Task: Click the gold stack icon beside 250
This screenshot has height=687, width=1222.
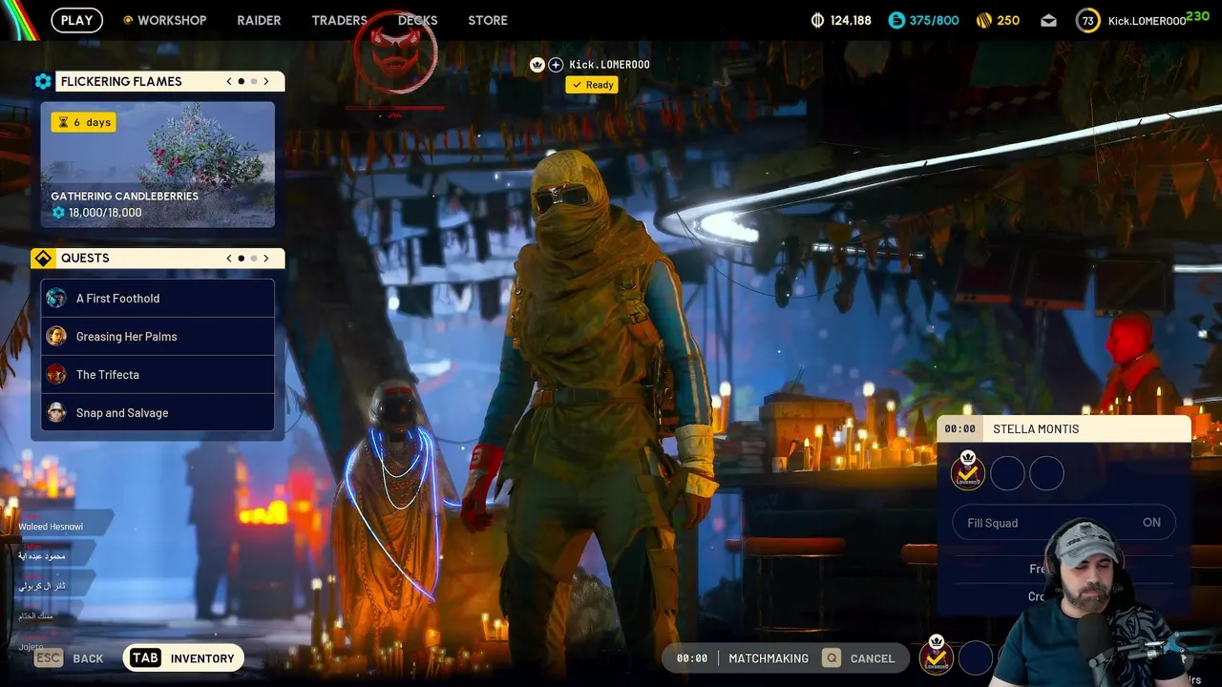Action: click(984, 20)
